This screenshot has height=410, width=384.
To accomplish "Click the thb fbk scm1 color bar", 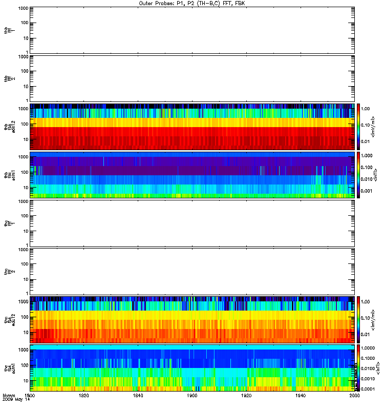I will (358, 175).
